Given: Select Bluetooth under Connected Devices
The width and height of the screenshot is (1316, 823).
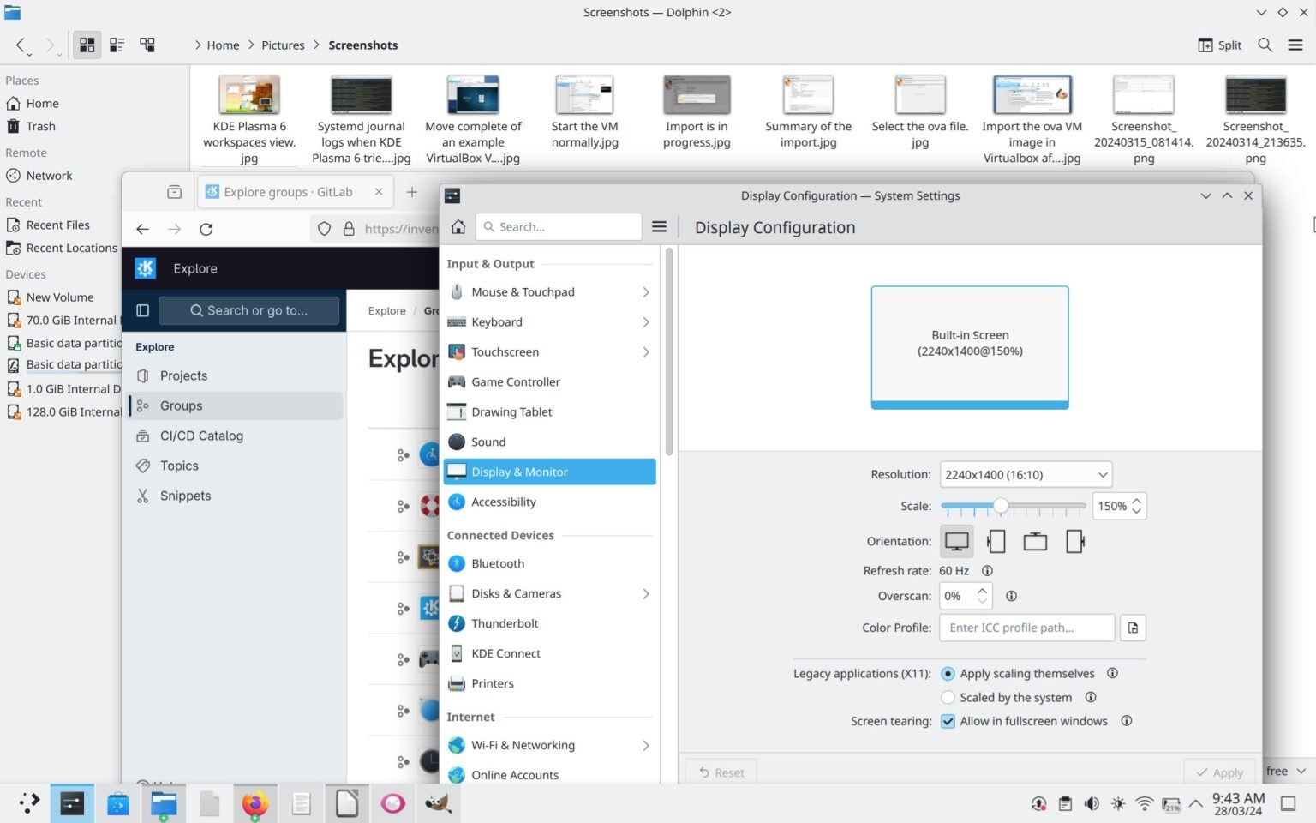Looking at the screenshot, I should click(498, 563).
